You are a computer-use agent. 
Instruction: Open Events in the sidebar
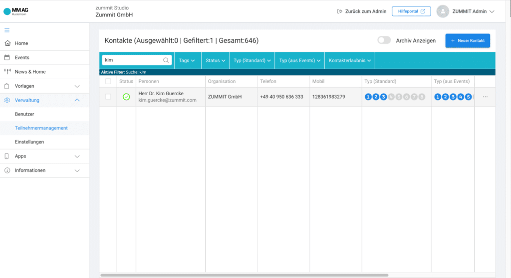pos(22,57)
